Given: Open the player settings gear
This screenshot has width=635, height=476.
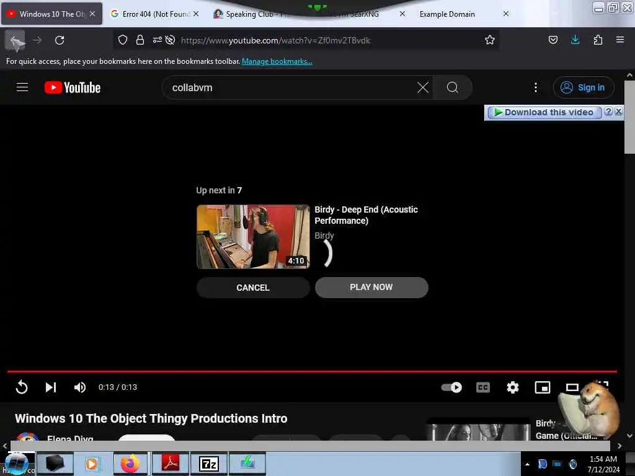Looking at the screenshot, I should pos(513,387).
